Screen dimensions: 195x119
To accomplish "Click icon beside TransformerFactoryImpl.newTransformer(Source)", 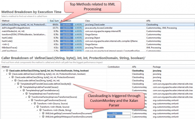I will click(x=29, y=97).
